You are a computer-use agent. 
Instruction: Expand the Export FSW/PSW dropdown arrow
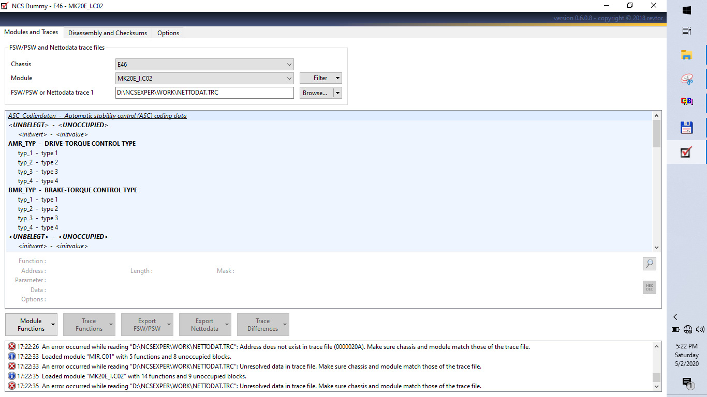169,325
